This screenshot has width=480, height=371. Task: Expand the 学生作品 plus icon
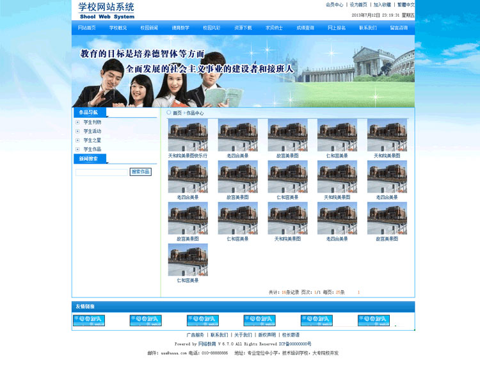click(77, 149)
